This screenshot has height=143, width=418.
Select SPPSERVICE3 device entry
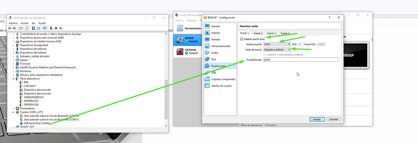pyautogui.click(x=31, y=101)
